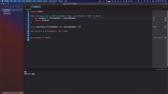Open the Source Control menu
168x94 pixels.
(x=53, y=1)
